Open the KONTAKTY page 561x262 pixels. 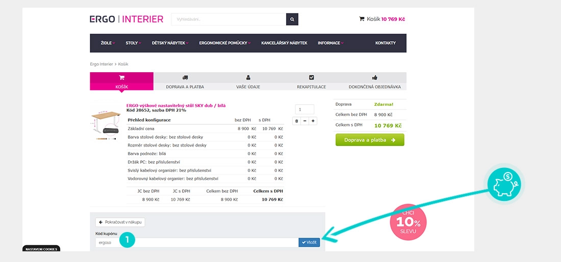[386, 43]
